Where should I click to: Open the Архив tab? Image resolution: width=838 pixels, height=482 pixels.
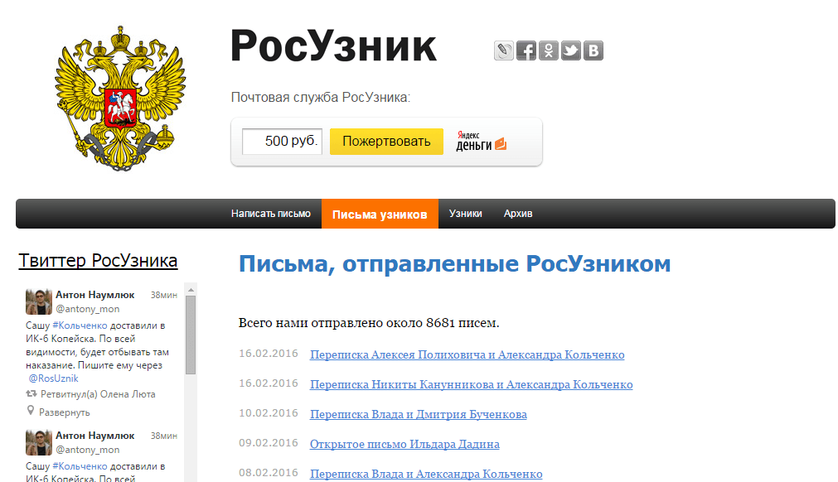tap(516, 213)
